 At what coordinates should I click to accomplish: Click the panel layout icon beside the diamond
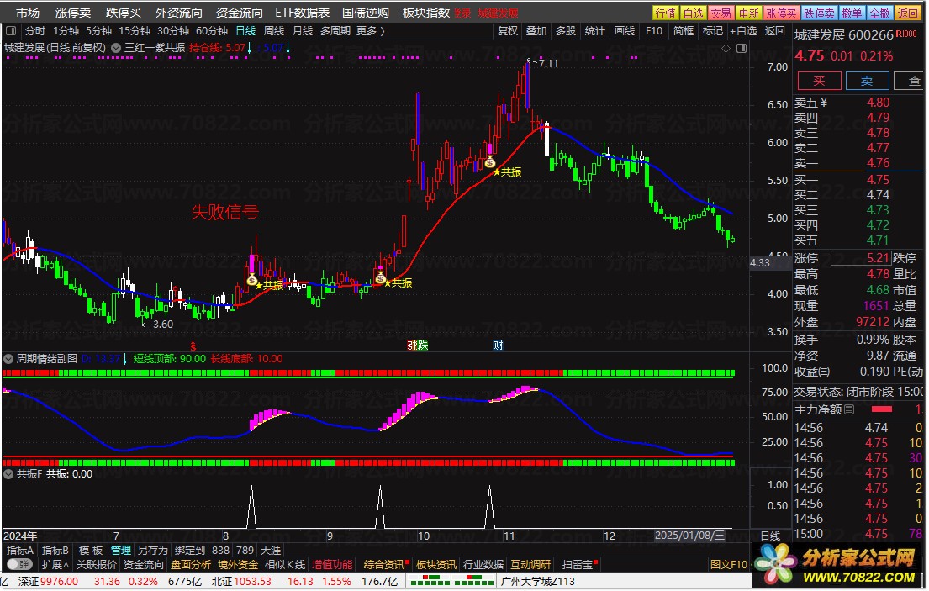tap(742, 48)
